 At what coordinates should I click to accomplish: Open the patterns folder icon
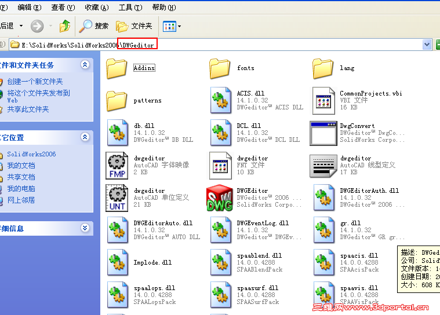[x=117, y=101]
